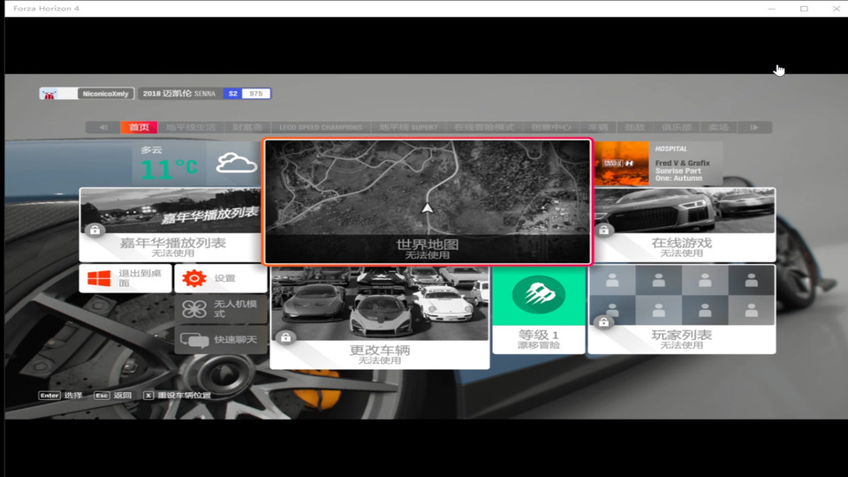The image size is (848, 477).
Task: Click the 快速聊天 chat bubble icon
Action: click(194, 339)
